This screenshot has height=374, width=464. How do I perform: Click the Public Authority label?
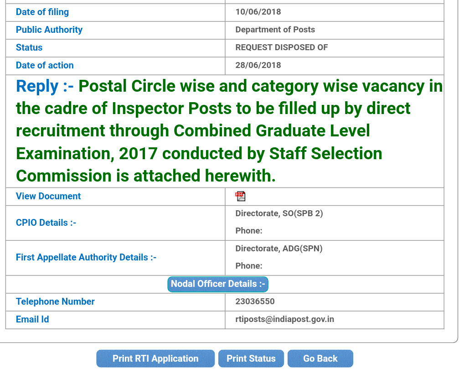pos(49,30)
